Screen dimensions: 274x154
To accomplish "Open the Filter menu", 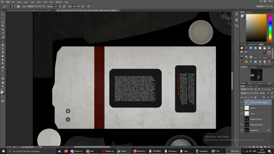I will pyautogui.click(x=45, y=2).
